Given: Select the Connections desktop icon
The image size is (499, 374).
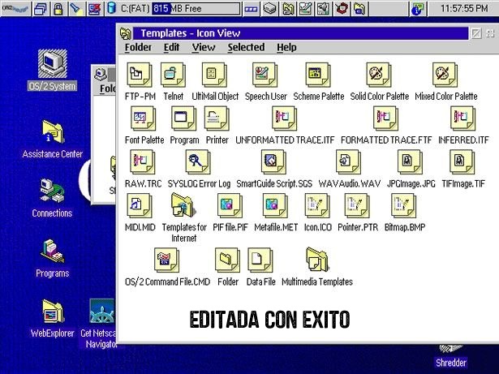Looking at the screenshot, I should [52, 190].
